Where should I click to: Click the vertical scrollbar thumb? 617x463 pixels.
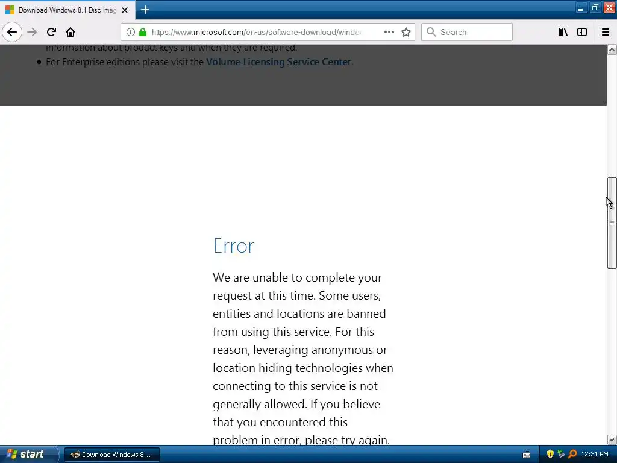[x=612, y=223]
